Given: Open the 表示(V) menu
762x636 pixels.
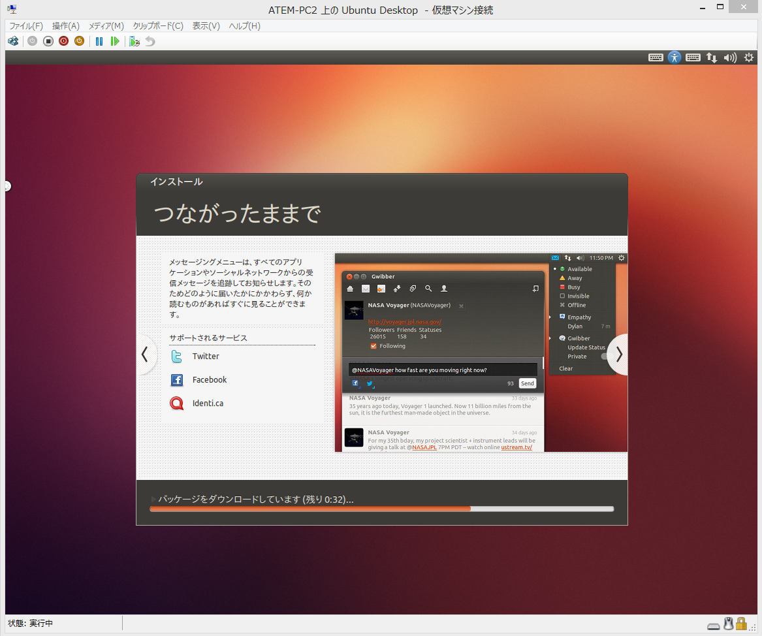Looking at the screenshot, I should [206, 25].
